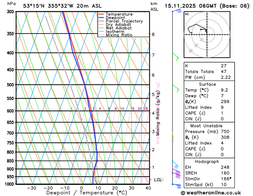The width and height of the screenshot is (253, 196).
Task: Click the StmDir value 166°
Action: tap(226, 179)
